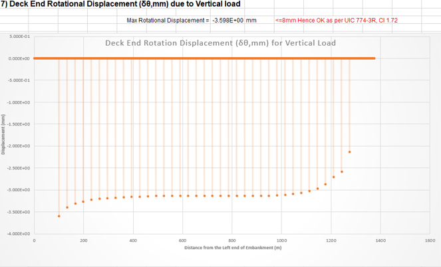This screenshot has width=441, height=267.
Task: Click the x-axis label 800
Action: 232,240
